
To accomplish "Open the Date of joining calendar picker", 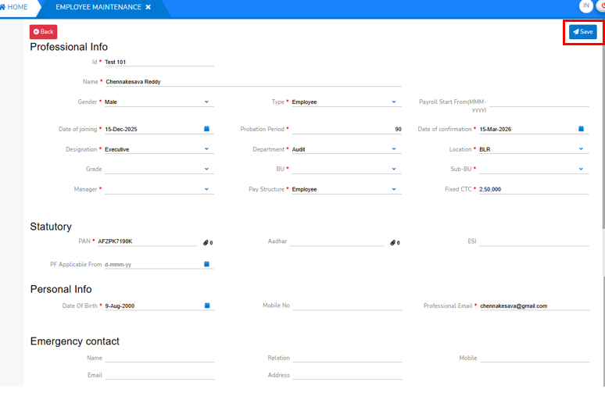I will tap(207, 129).
